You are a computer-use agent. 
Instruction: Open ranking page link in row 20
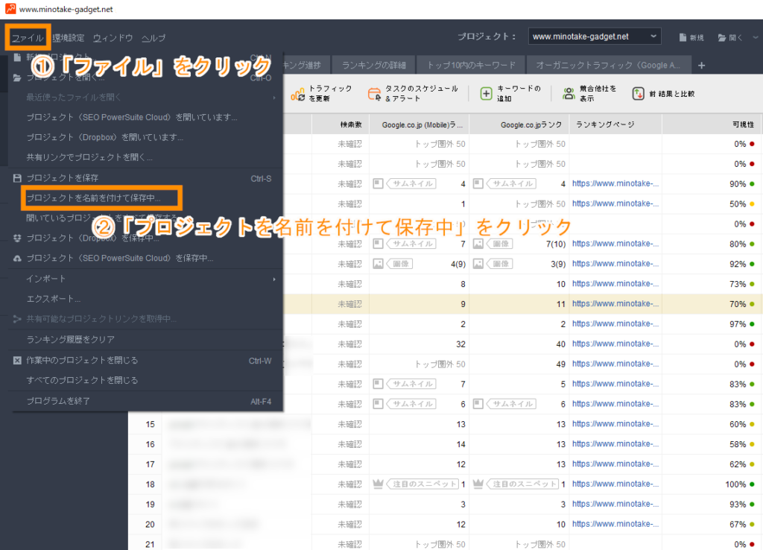pyautogui.click(x=615, y=524)
